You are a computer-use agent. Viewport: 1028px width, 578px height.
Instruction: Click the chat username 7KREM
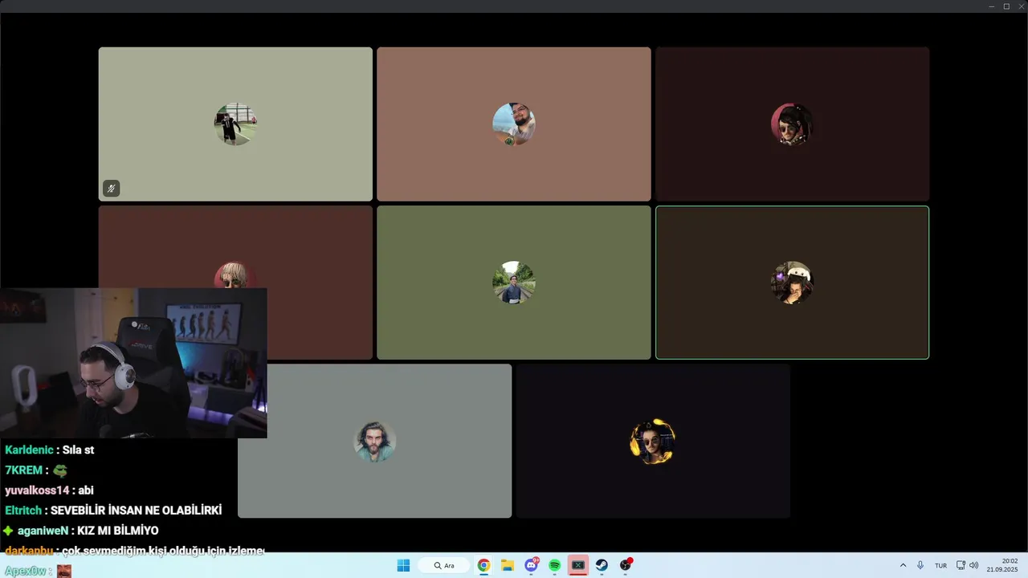(x=23, y=470)
